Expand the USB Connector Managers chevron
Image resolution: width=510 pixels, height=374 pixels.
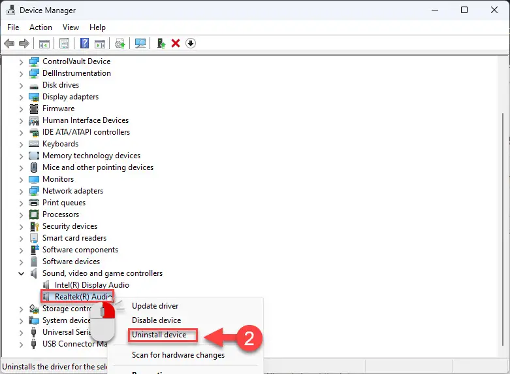(21, 345)
